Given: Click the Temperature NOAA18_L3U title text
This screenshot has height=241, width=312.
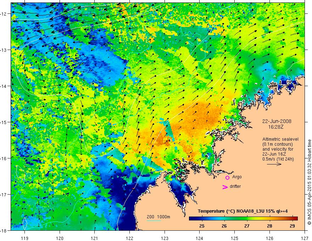Looking at the screenshot, I should (243, 211).
